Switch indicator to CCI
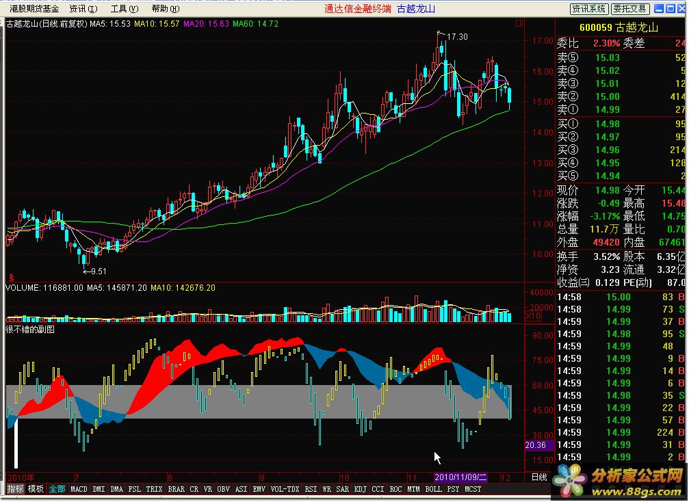 point(378,489)
